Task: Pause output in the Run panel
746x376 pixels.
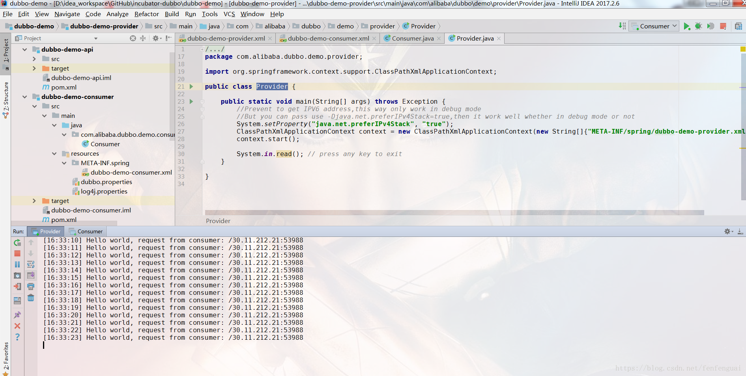Action: coord(17,264)
